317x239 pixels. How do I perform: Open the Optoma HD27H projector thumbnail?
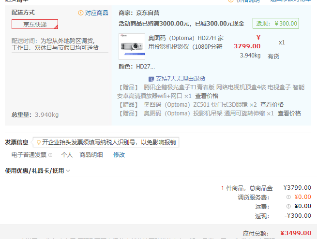click(132, 46)
